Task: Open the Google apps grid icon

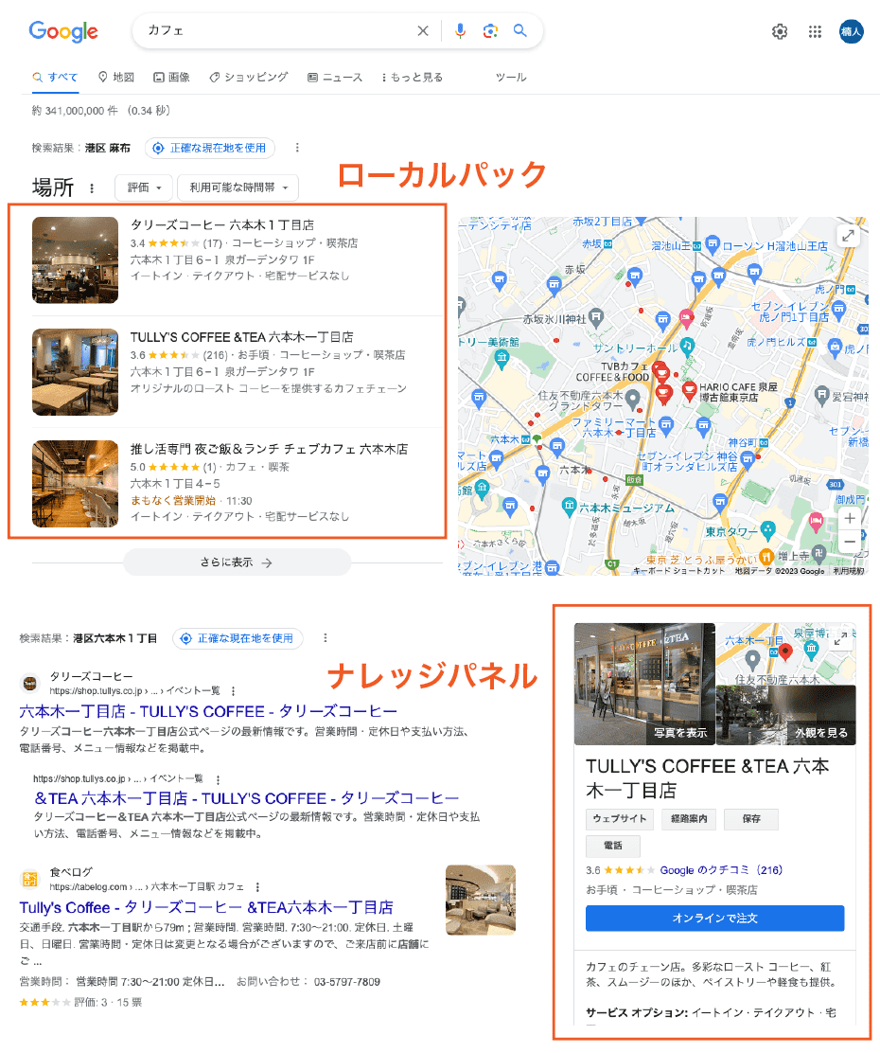Action: [815, 32]
